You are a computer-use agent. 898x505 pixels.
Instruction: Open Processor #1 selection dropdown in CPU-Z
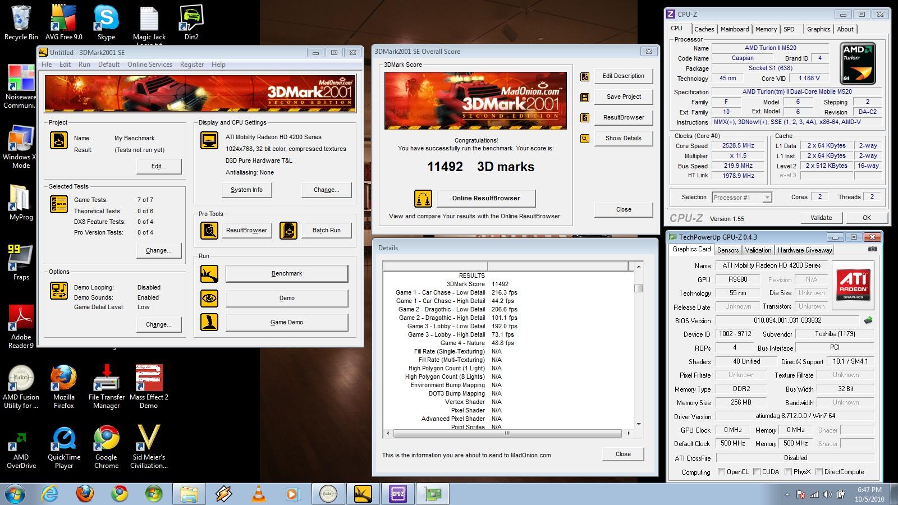(x=742, y=198)
